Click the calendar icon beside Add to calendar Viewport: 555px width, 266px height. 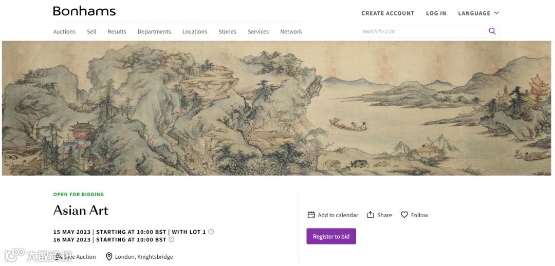pos(311,215)
